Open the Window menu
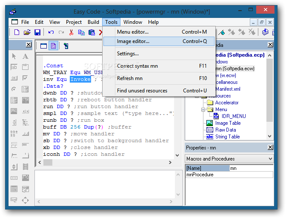 click(133, 22)
